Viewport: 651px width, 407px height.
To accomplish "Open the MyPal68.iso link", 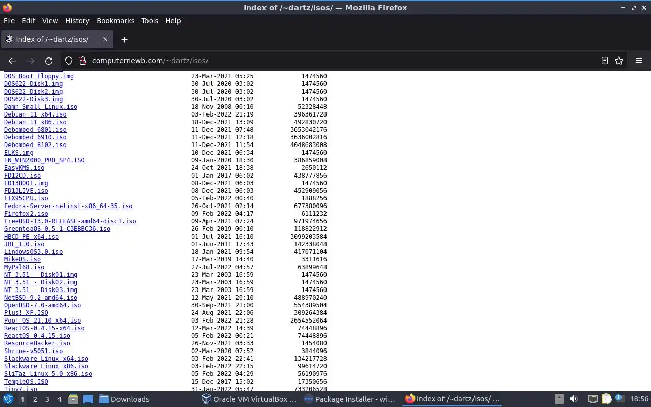I will [x=24, y=267].
